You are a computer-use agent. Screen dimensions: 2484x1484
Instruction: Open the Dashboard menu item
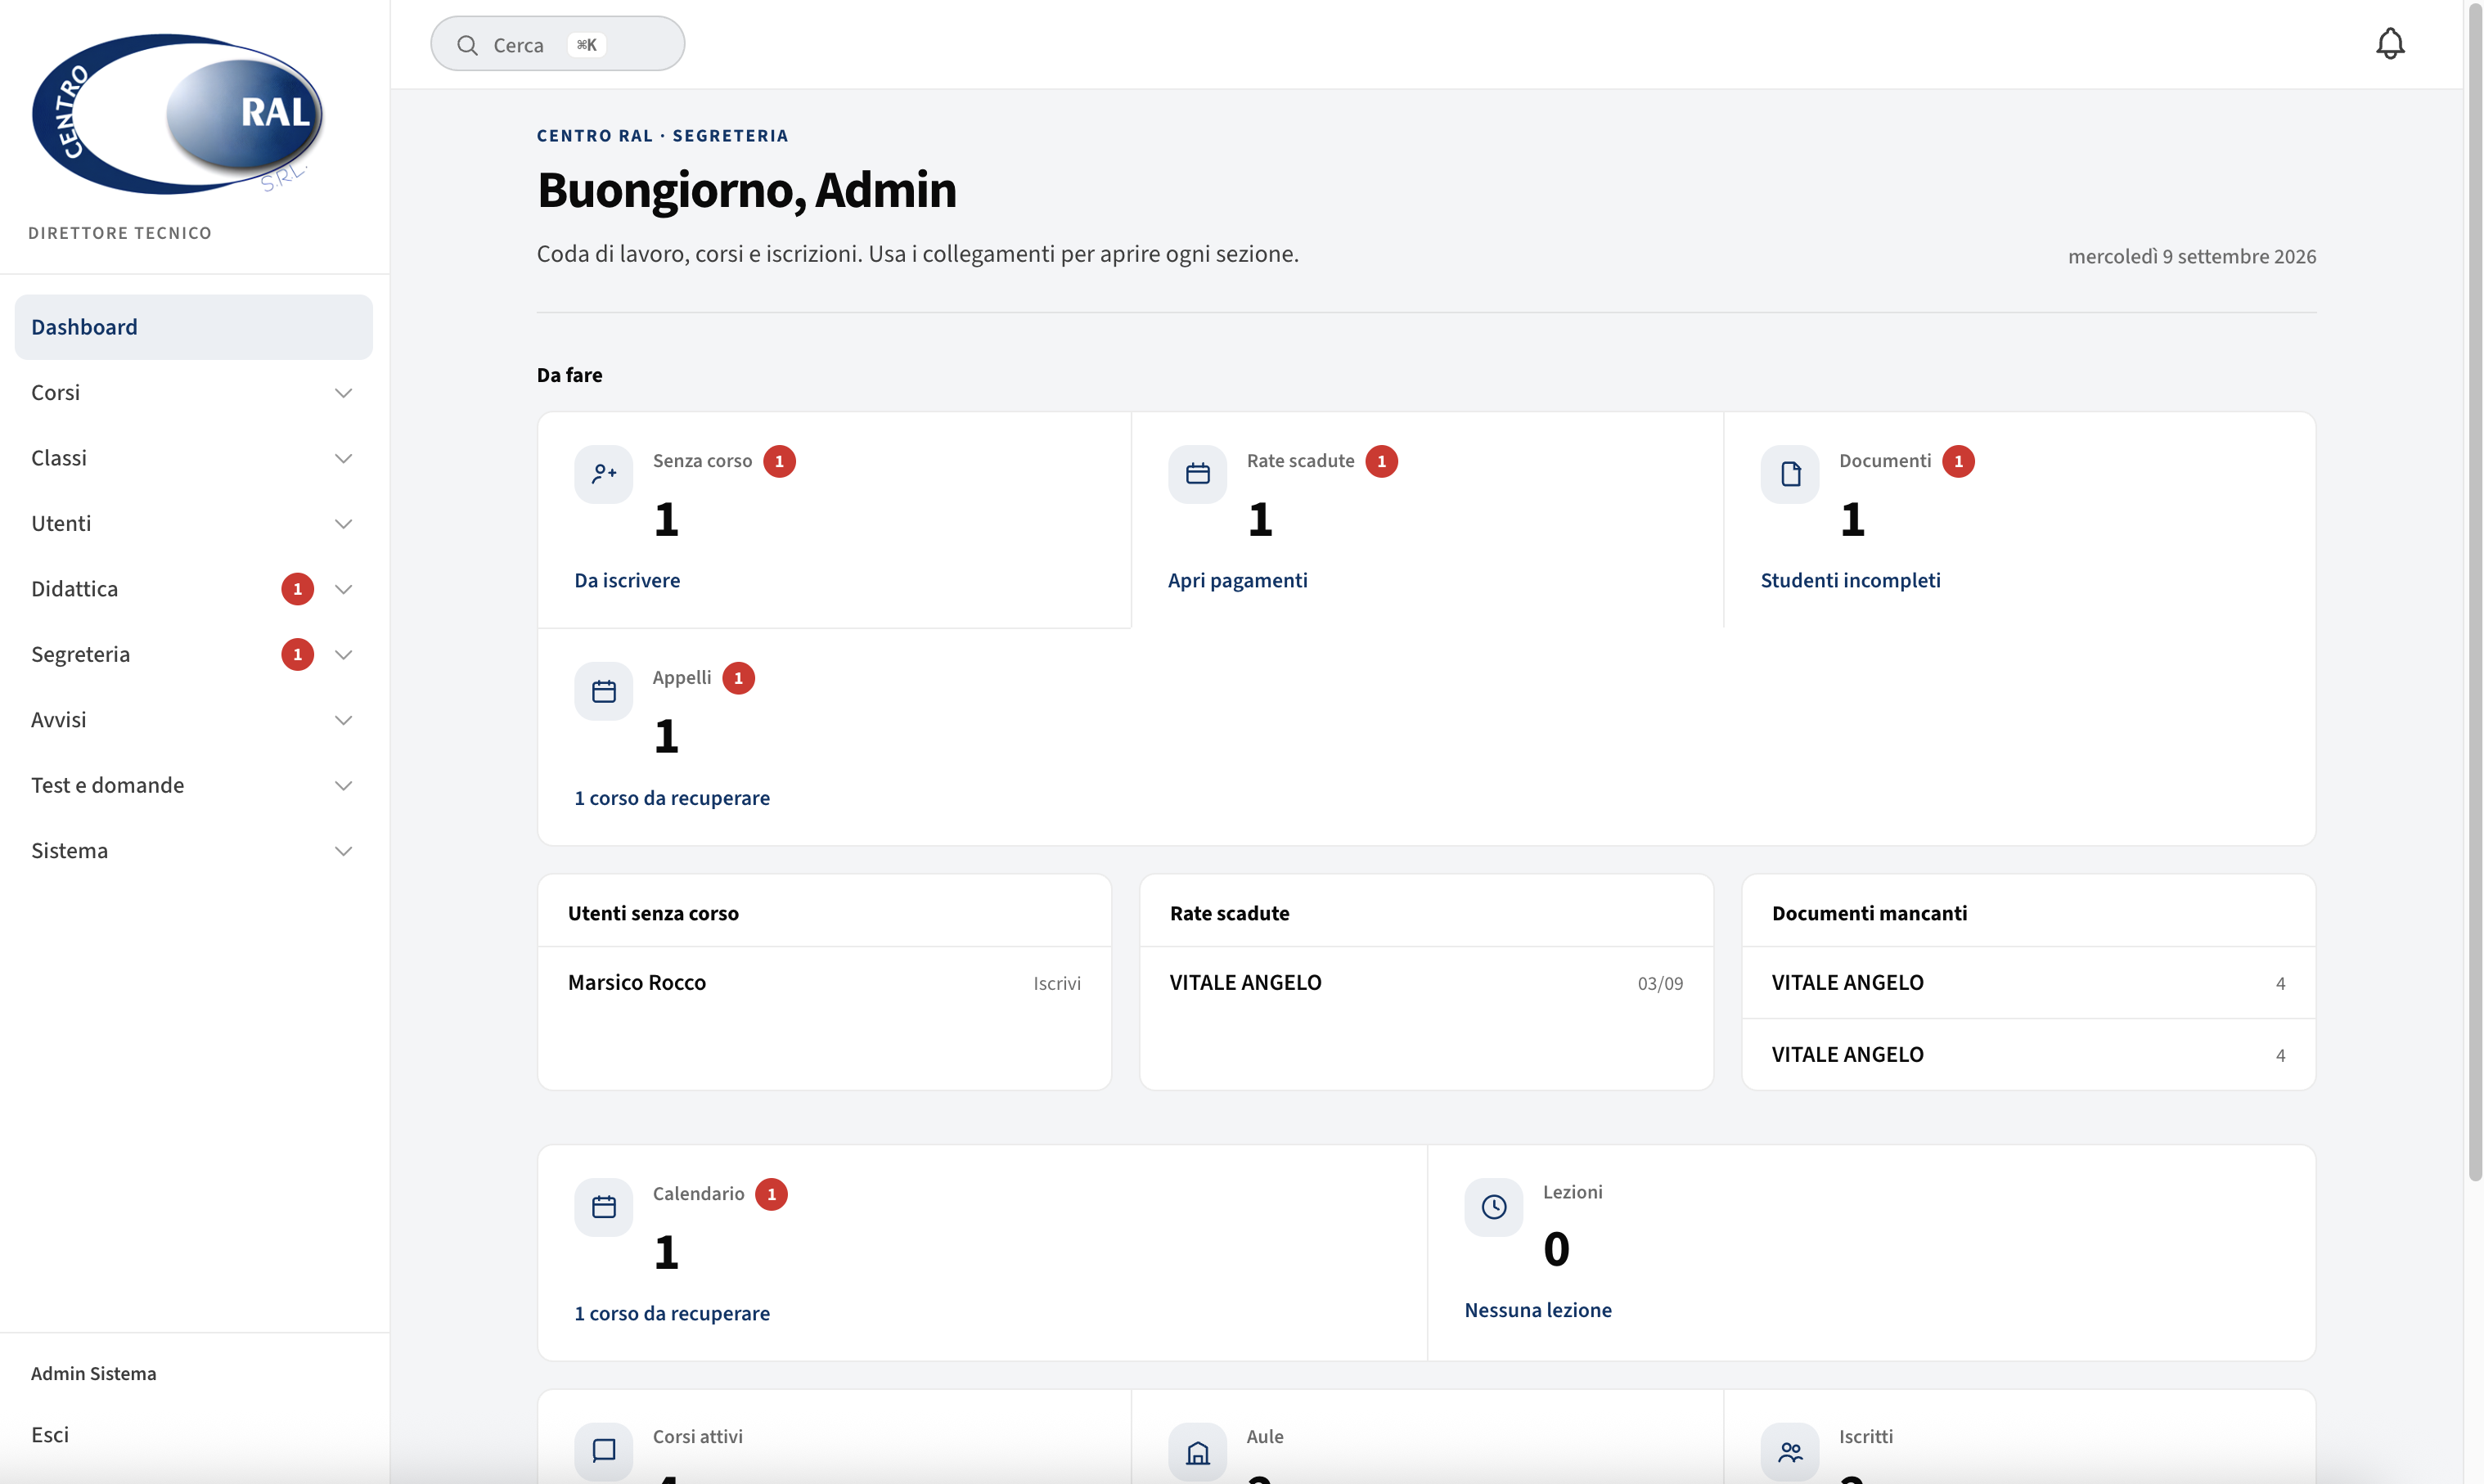coord(193,327)
